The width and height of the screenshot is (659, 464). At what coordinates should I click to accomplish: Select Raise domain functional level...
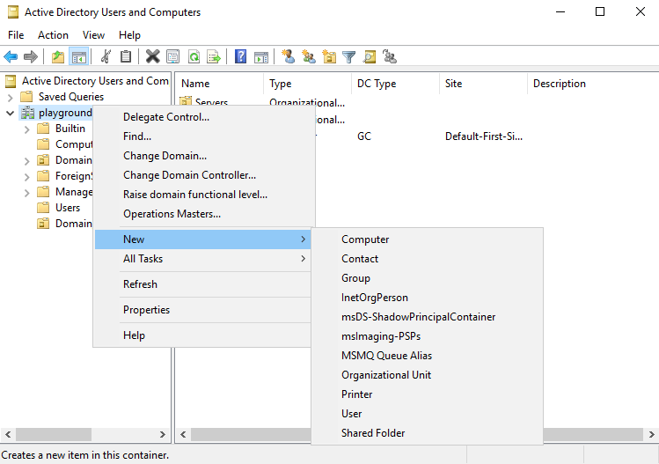tap(203, 195)
